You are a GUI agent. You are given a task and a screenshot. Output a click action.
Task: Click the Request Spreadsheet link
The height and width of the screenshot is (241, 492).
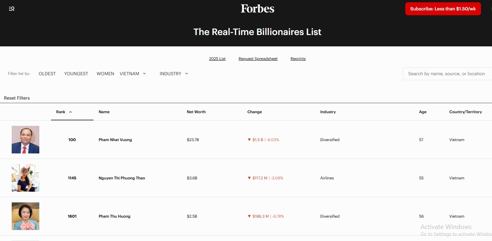(258, 59)
